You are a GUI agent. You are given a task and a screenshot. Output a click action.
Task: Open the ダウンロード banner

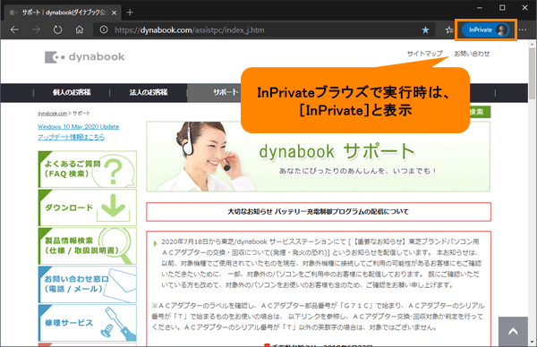tap(88, 207)
